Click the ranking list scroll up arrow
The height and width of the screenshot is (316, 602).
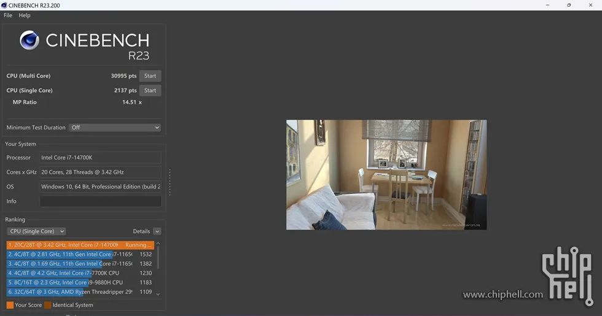pos(158,244)
